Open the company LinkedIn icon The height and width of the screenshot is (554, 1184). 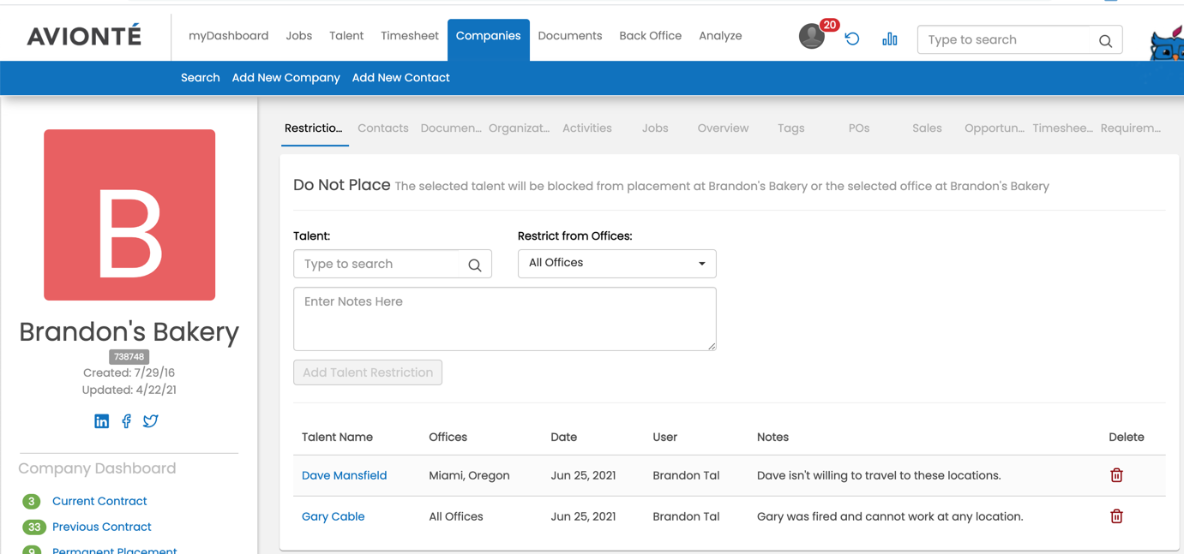pos(102,420)
